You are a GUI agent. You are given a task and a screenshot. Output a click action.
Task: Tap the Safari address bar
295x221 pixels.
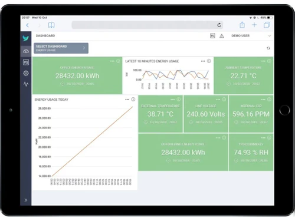click(147, 25)
